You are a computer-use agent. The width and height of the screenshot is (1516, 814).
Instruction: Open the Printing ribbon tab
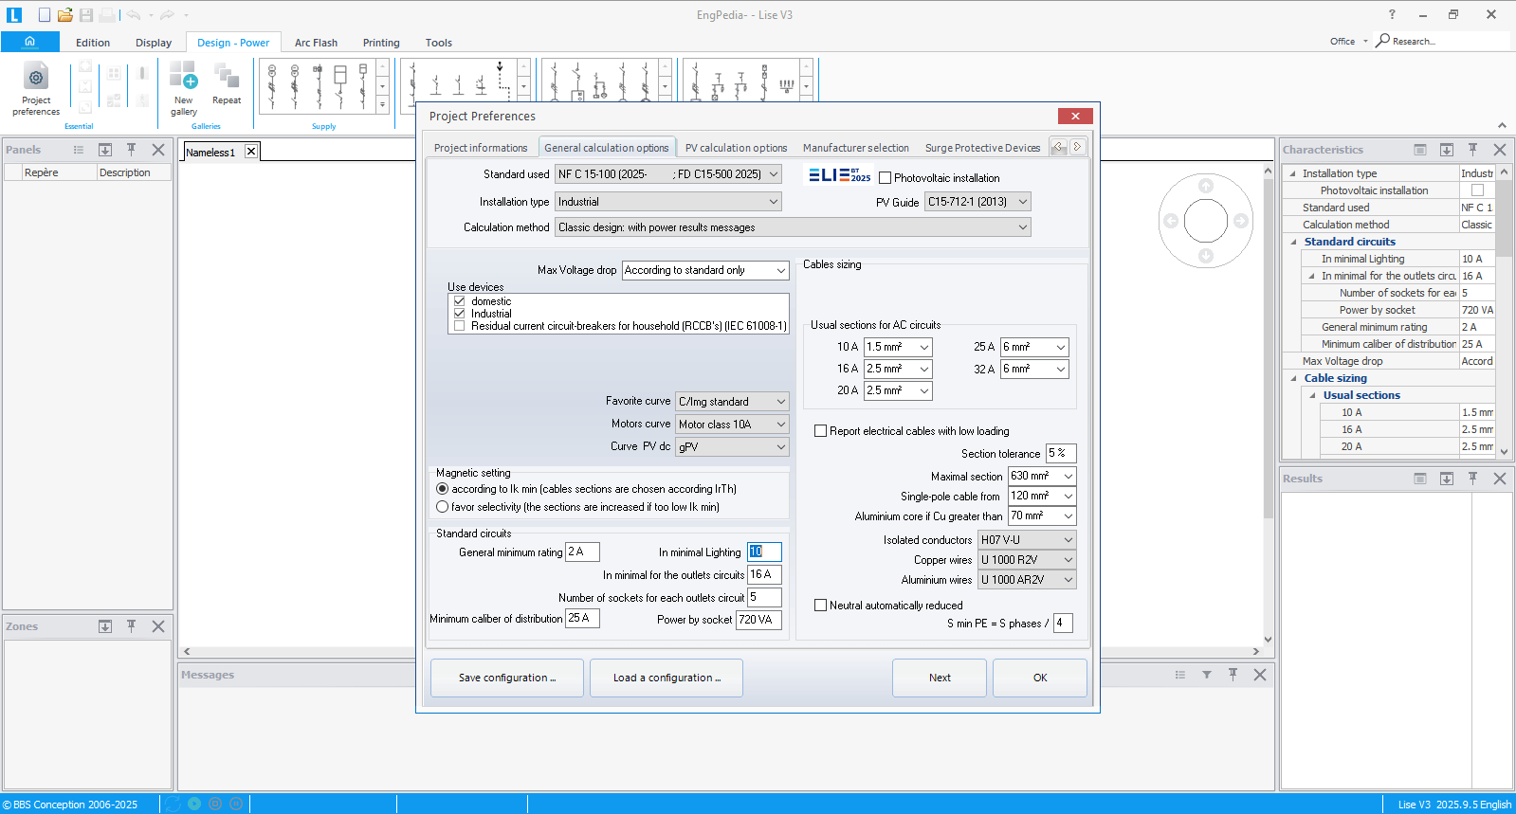381,43
